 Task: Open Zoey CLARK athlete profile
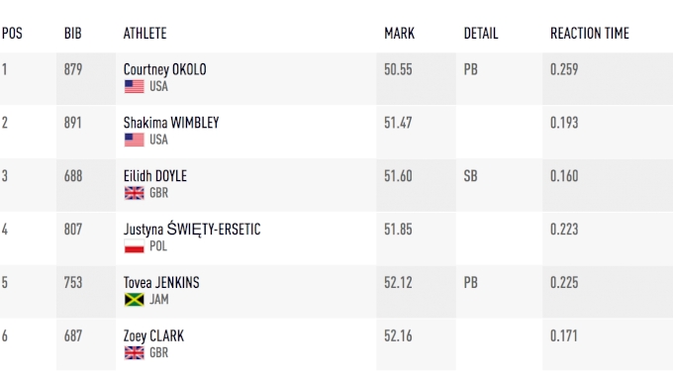pos(153,335)
